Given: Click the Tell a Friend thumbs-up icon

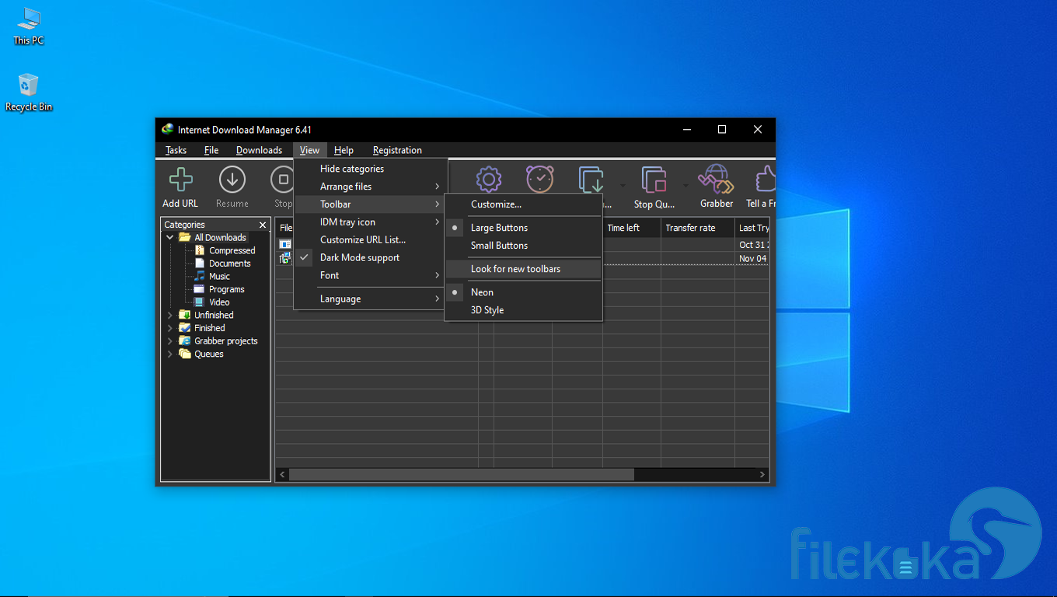Looking at the screenshot, I should click(x=766, y=180).
